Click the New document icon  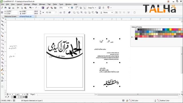pyautogui.click(x=2, y=8)
